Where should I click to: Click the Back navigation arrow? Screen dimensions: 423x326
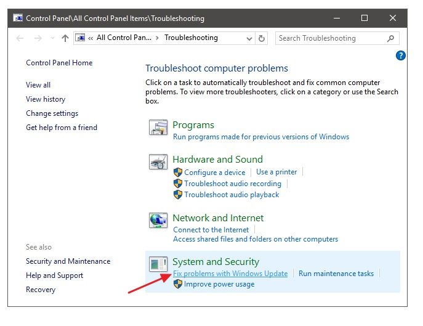click(x=20, y=38)
